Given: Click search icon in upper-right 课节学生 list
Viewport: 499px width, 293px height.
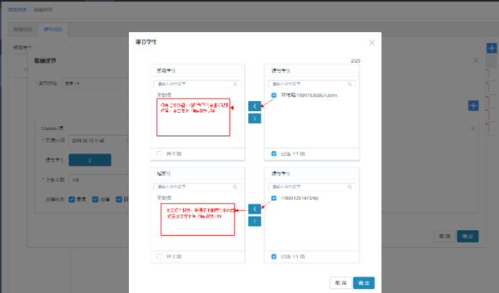Looking at the screenshot, I should [350, 84].
